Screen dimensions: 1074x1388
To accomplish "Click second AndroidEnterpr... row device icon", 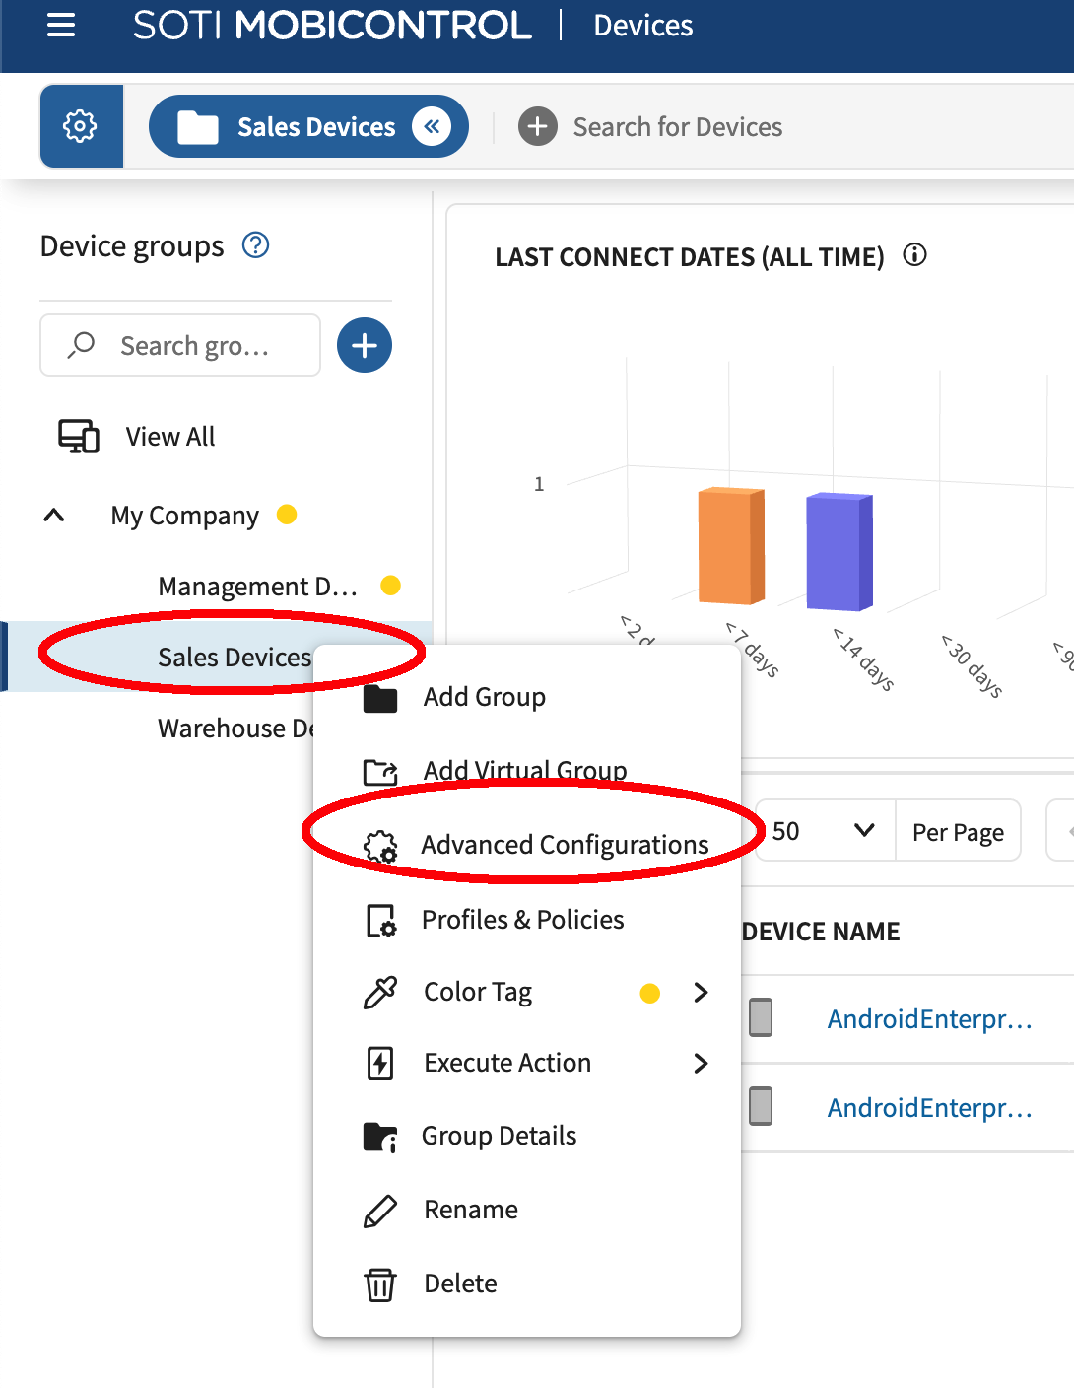I will (761, 1106).
